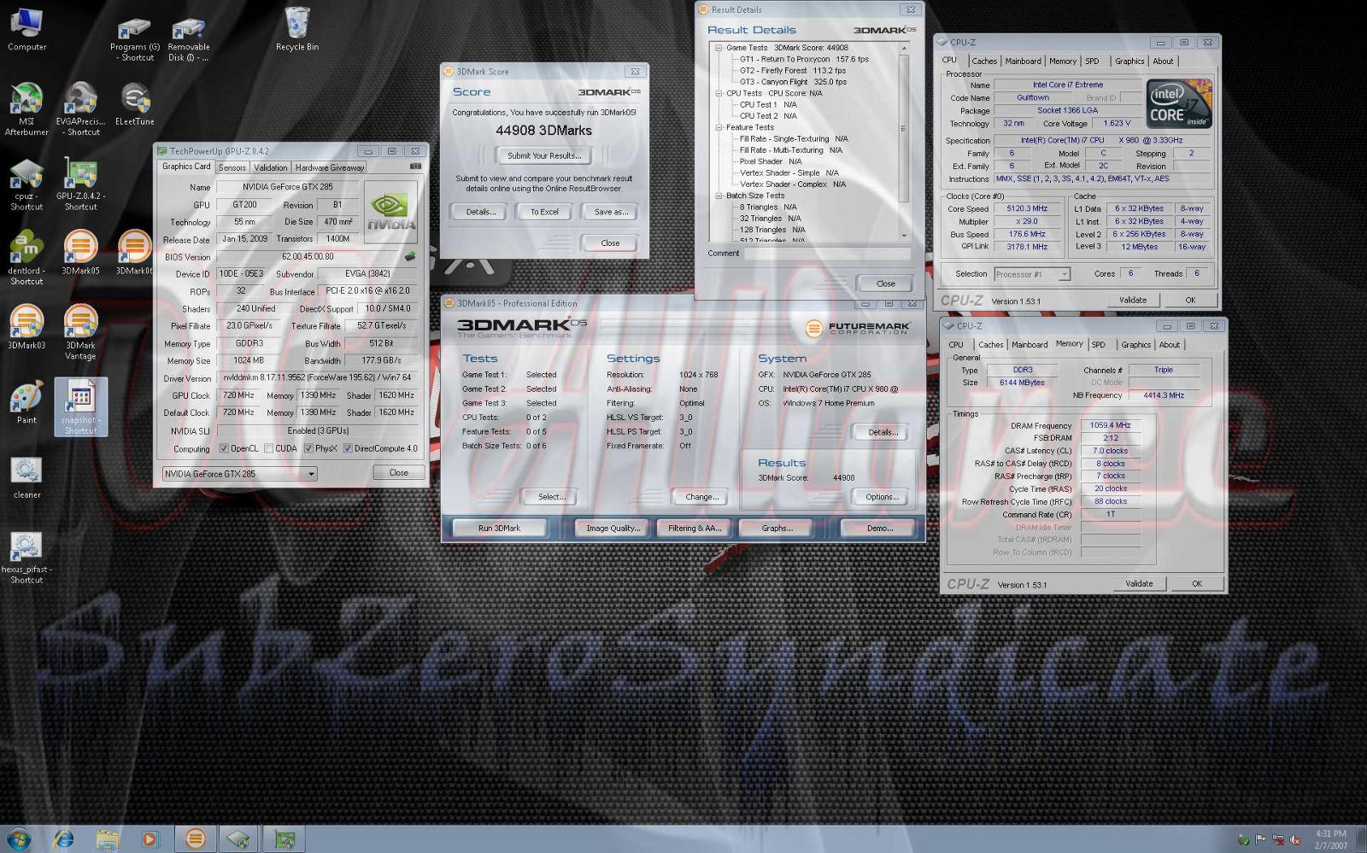This screenshot has height=853, width=1367.
Task: Select the hexus_pifast Shortcut desktop icon
Action: pos(26,557)
